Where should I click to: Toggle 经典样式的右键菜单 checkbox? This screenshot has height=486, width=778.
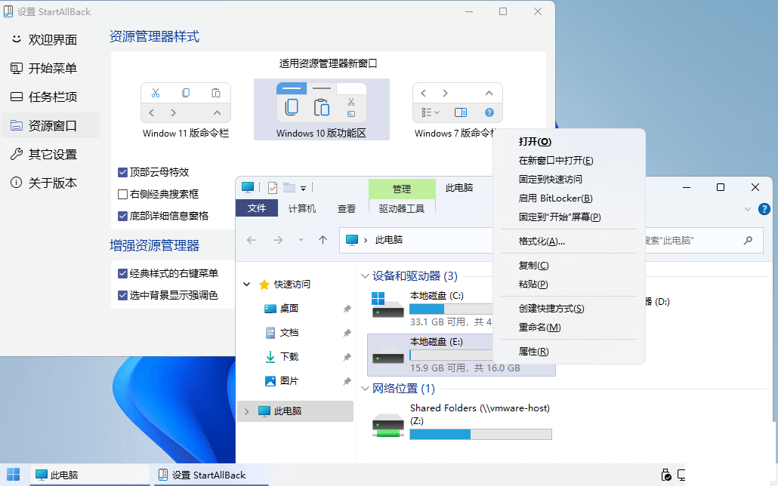tap(122, 273)
